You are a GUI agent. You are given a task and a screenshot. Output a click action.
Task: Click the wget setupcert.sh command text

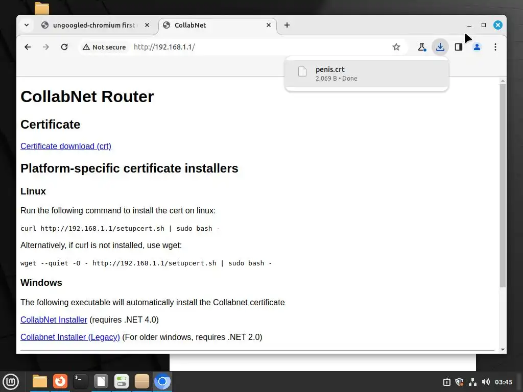(146, 263)
